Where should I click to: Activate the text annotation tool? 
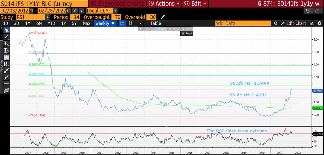(x=7, y=57)
